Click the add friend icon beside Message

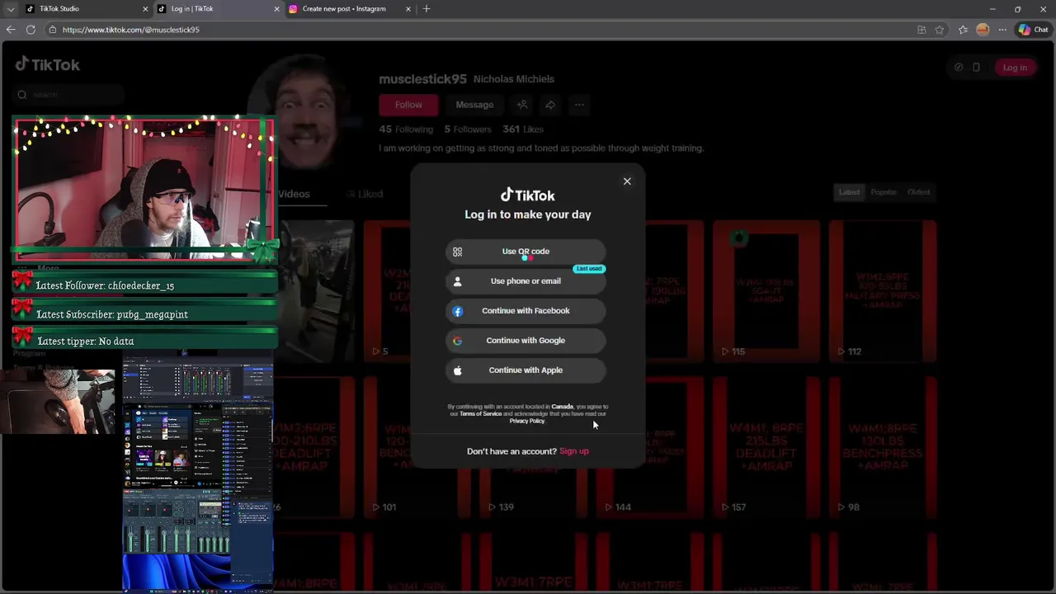[x=522, y=105]
